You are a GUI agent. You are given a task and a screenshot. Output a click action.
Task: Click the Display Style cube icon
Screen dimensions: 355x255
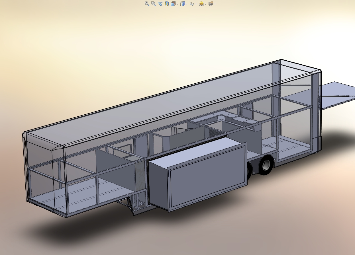[x=183, y=4]
